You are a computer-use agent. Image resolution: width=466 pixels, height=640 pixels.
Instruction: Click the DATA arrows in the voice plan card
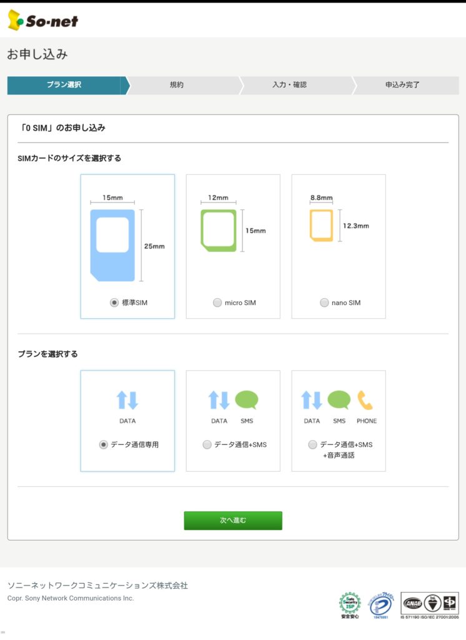(x=312, y=400)
